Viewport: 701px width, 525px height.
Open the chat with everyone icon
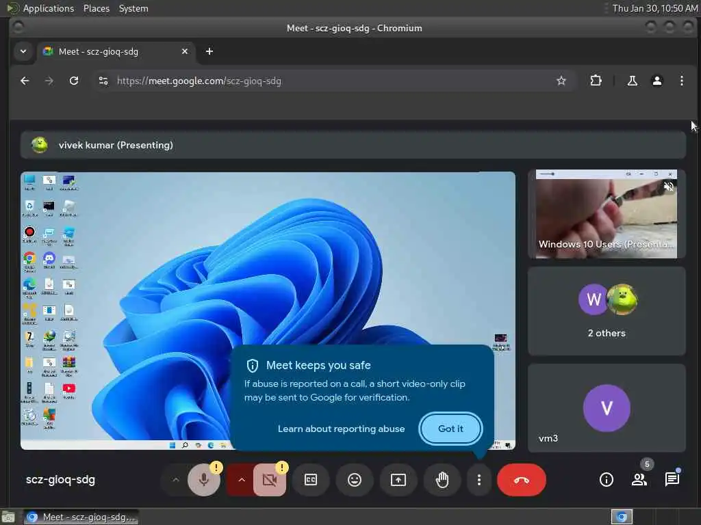point(672,480)
